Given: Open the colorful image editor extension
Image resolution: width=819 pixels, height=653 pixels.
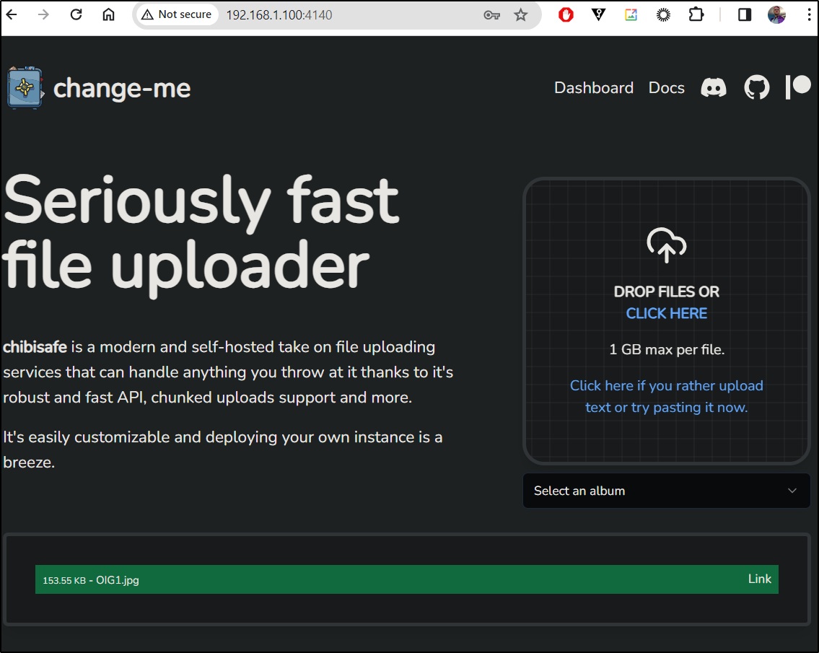Looking at the screenshot, I should tap(631, 14).
